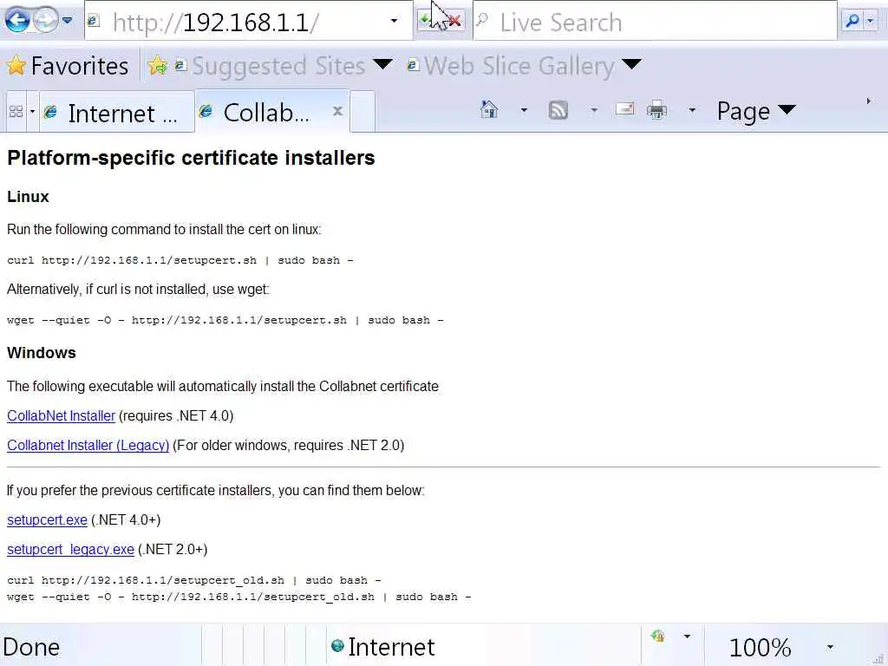The image size is (888, 666).
Task: Click the address bar showing http://192.168.1.1/
Action: 248,22
